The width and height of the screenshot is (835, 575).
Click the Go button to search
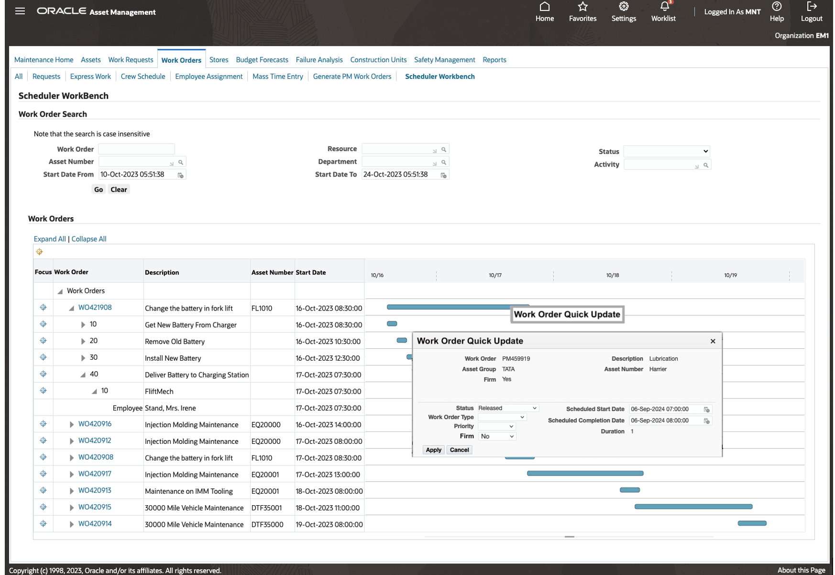[x=98, y=189]
